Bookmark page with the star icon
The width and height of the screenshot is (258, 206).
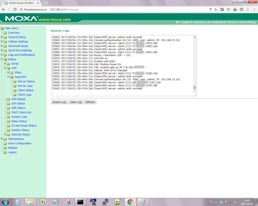coord(216,9)
